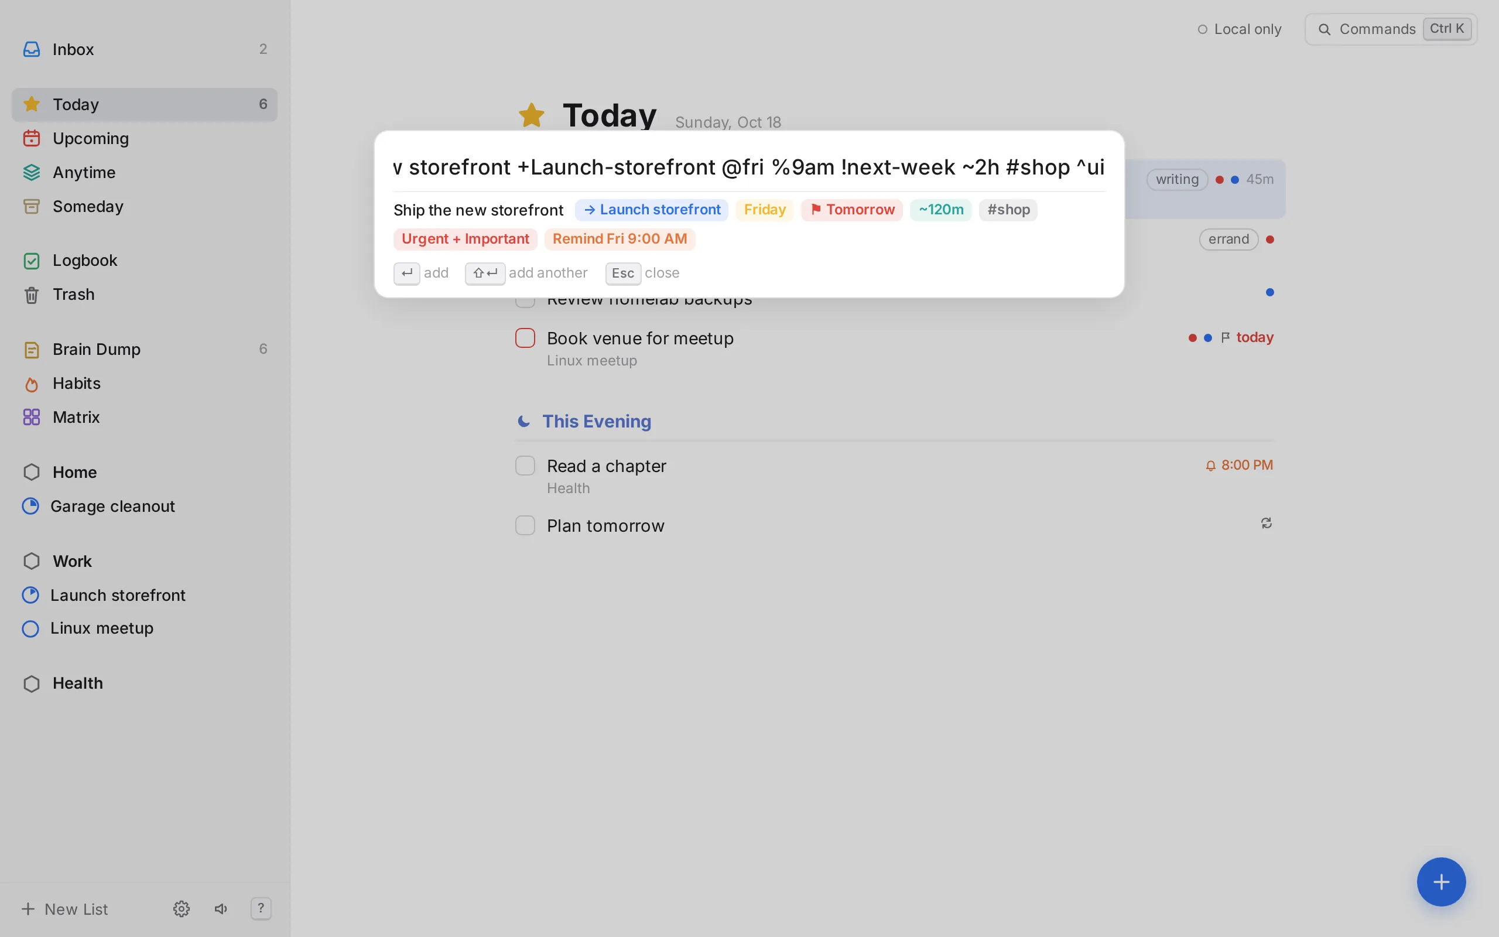
Task: Click the Someday archive icon
Action: pos(32,206)
